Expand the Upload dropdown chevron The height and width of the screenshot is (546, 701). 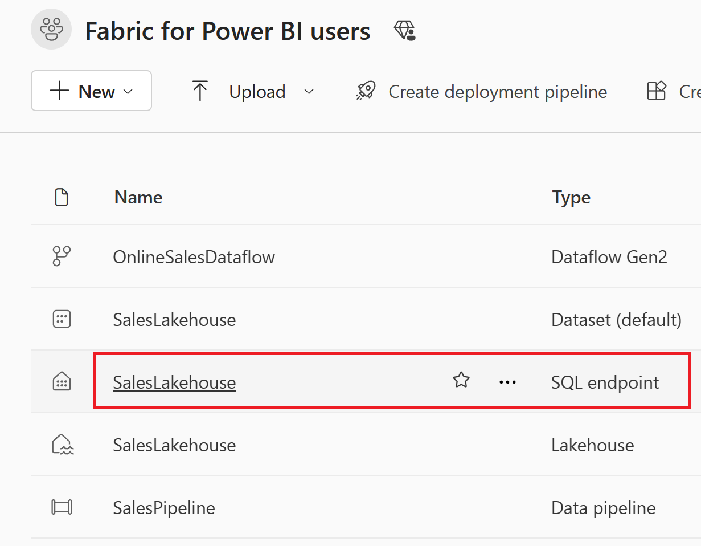(x=309, y=91)
